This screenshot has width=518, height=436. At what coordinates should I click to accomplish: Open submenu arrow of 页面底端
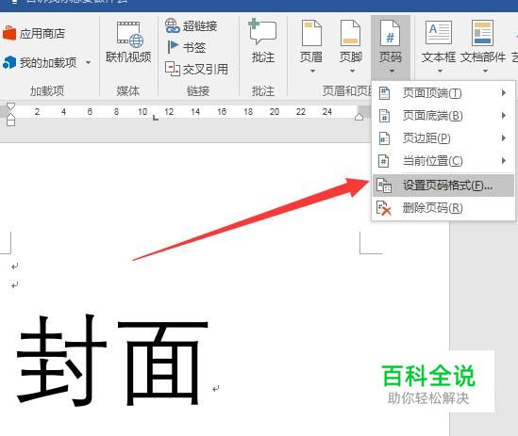pyautogui.click(x=504, y=116)
